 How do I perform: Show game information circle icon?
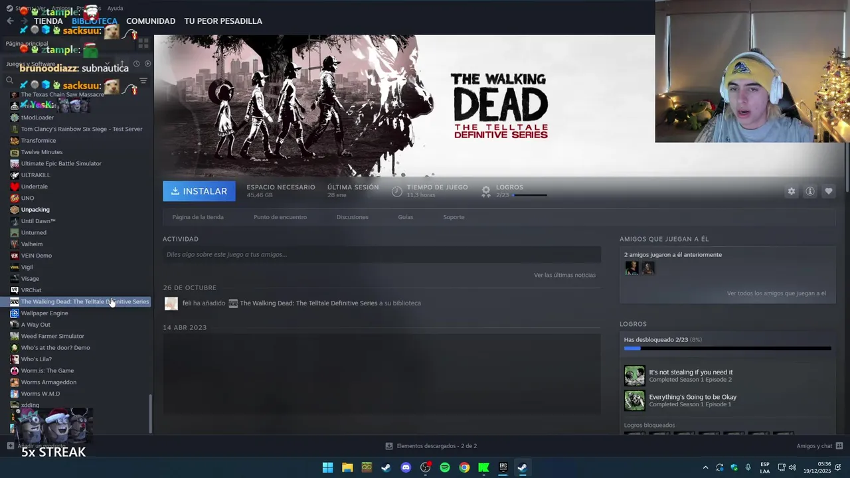click(809, 191)
